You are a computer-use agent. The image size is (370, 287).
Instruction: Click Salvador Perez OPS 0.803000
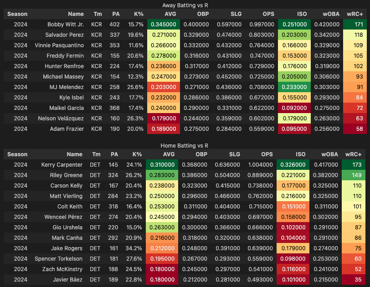[x=262, y=35]
